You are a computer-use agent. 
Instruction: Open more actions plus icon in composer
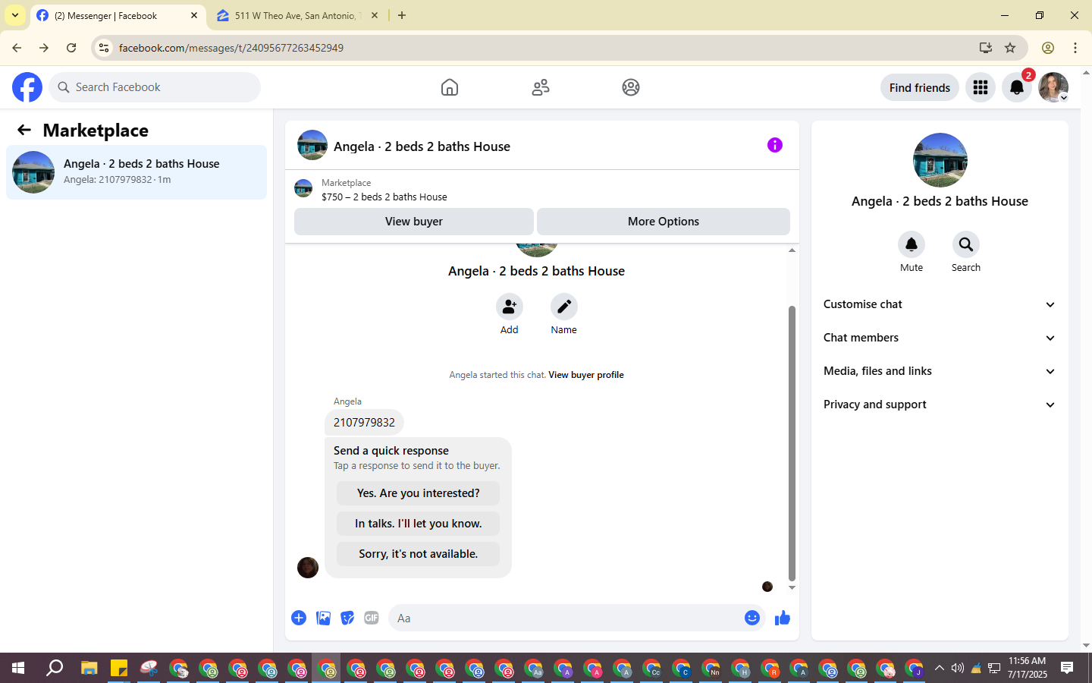(299, 618)
